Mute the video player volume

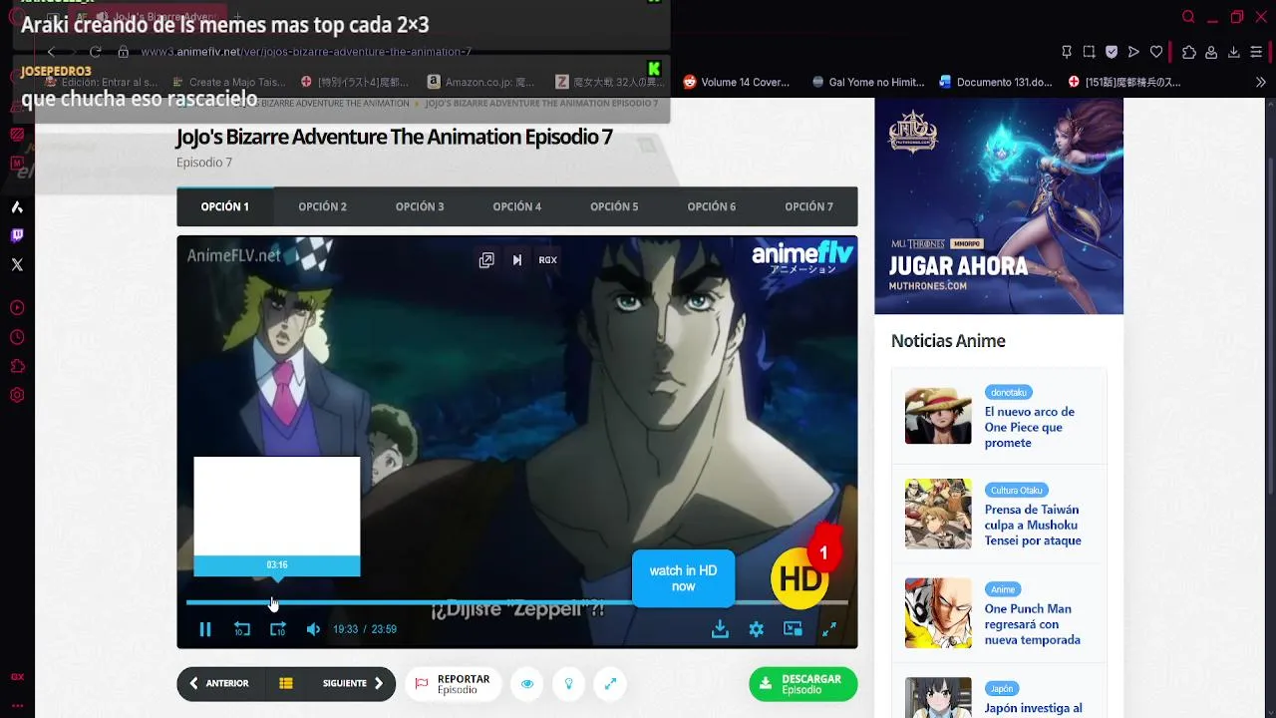point(313,629)
